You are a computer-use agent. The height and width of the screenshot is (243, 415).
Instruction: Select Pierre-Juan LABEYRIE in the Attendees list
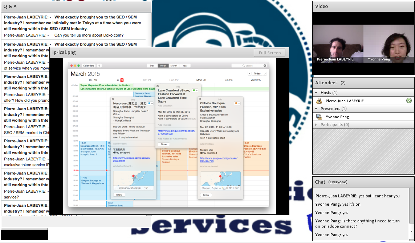(363, 101)
